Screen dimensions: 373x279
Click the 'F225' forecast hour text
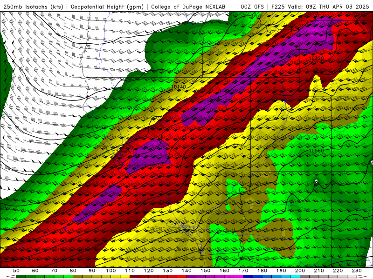278,7
